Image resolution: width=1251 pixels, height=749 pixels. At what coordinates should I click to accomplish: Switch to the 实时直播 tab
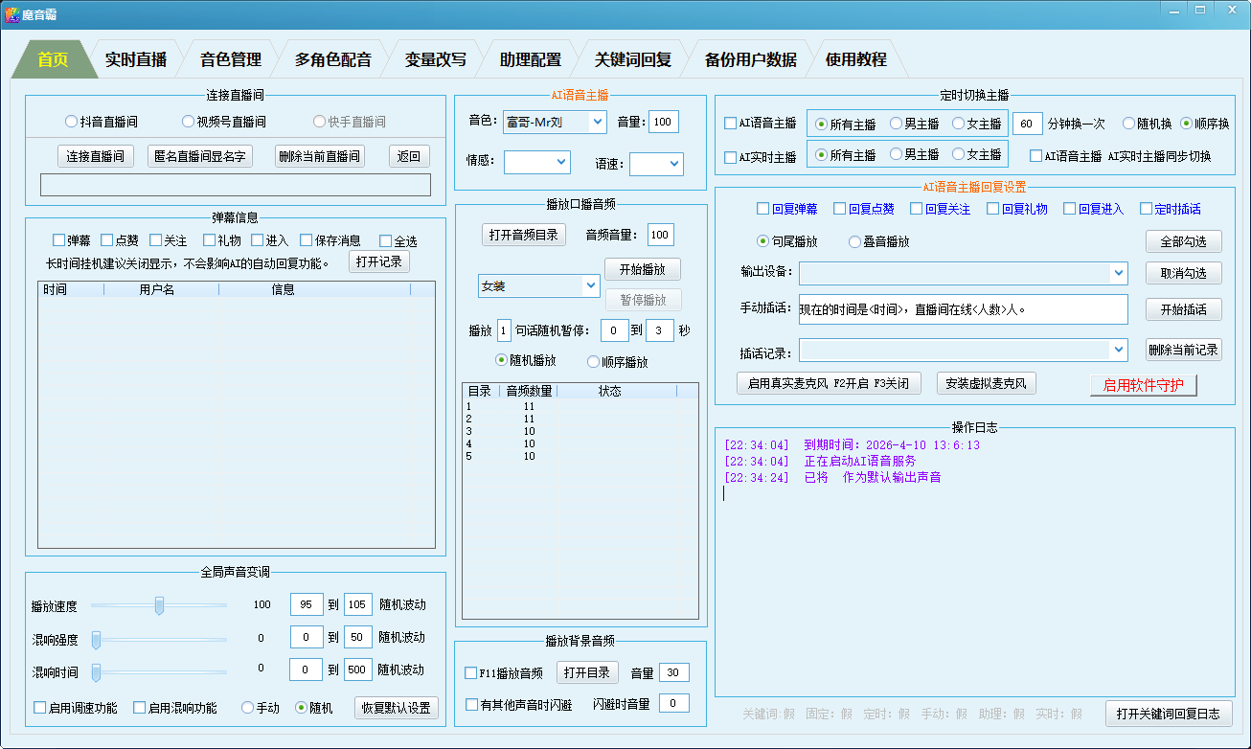(135, 59)
